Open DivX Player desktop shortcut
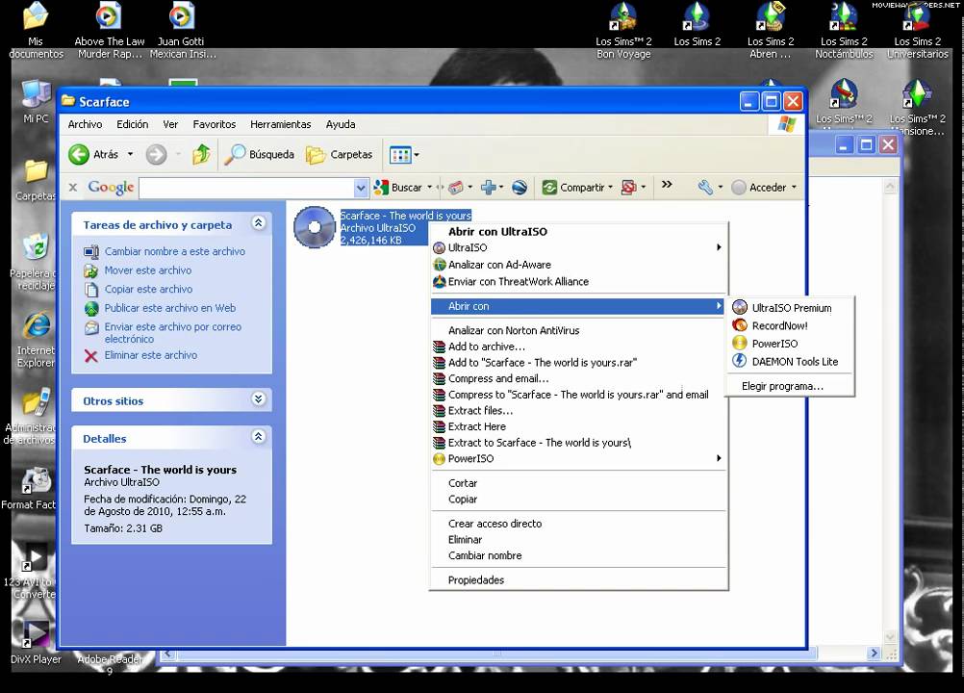The width and height of the screenshot is (964, 693). (36, 641)
